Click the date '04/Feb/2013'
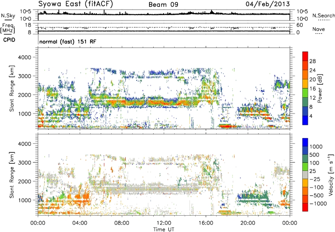 pyautogui.click(x=268, y=4)
